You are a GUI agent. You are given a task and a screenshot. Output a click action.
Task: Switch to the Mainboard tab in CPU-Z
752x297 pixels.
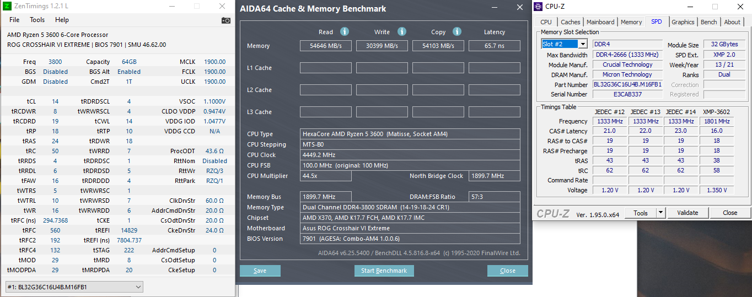tap(600, 22)
